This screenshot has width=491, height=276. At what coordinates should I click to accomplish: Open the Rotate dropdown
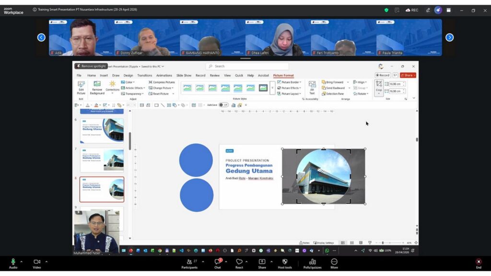pyautogui.click(x=361, y=93)
